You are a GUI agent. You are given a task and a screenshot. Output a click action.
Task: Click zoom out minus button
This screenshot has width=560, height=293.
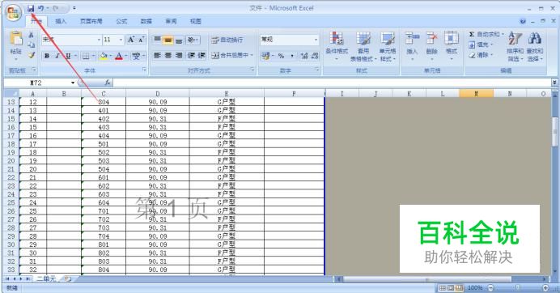(x=490, y=287)
